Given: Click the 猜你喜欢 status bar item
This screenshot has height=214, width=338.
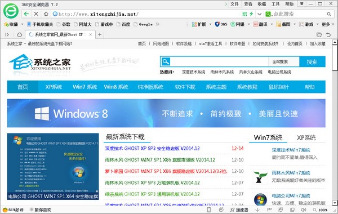Looking at the screenshot, I should [41, 209].
